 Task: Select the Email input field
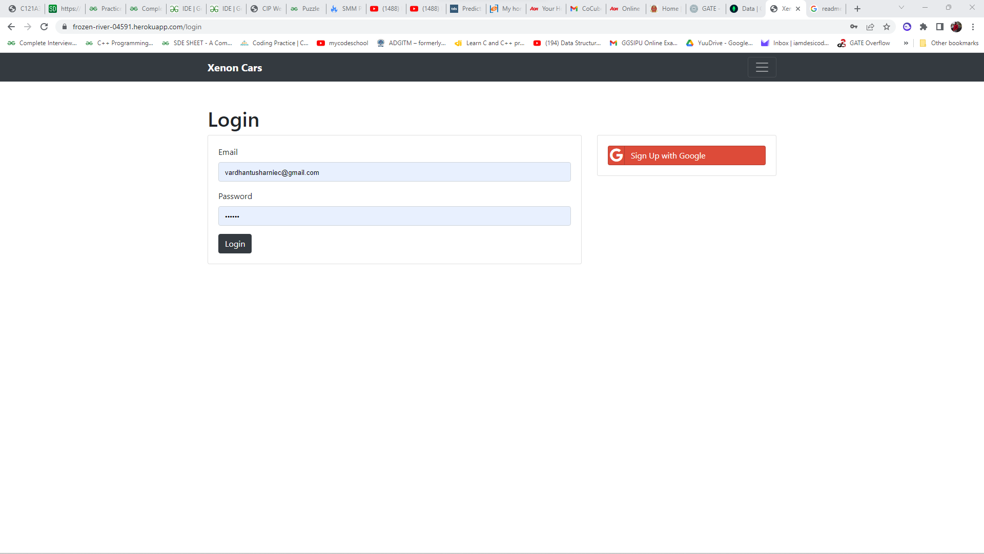click(x=394, y=172)
